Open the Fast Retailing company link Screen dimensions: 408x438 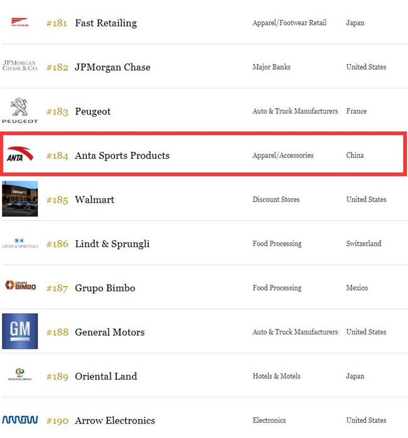[x=105, y=23]
